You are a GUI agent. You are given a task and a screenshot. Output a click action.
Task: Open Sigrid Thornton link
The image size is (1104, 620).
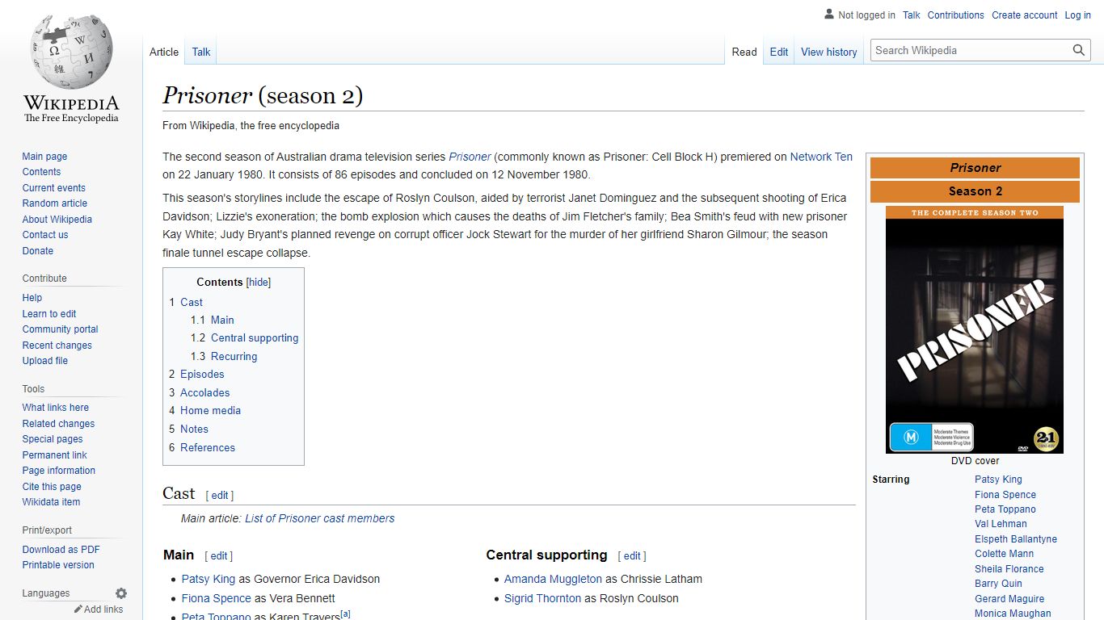542,598
